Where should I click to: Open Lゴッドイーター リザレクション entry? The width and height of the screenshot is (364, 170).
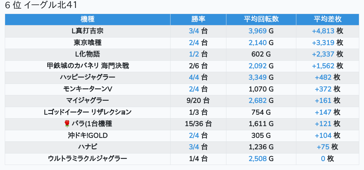pos(87,112)
